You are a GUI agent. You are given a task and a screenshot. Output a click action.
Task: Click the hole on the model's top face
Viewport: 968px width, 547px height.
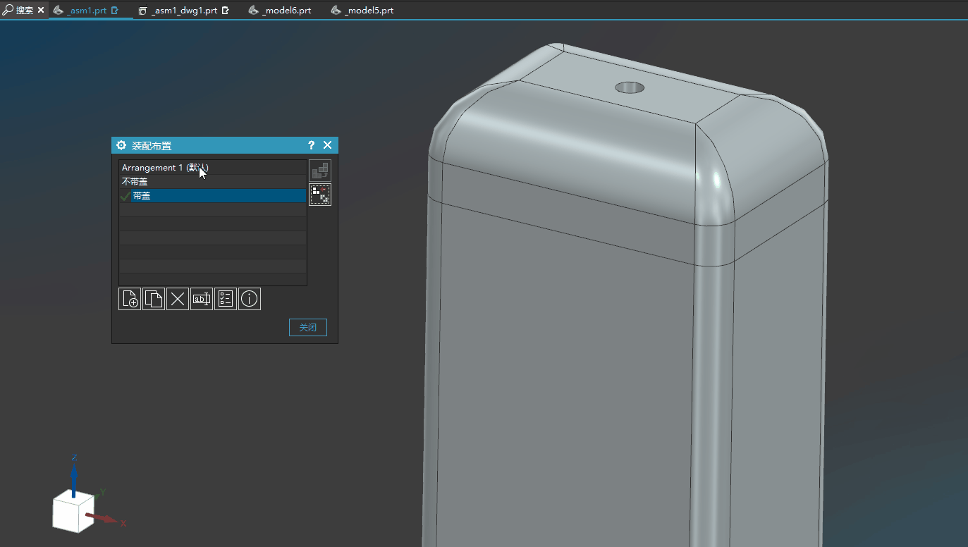[x=629, y=87]
